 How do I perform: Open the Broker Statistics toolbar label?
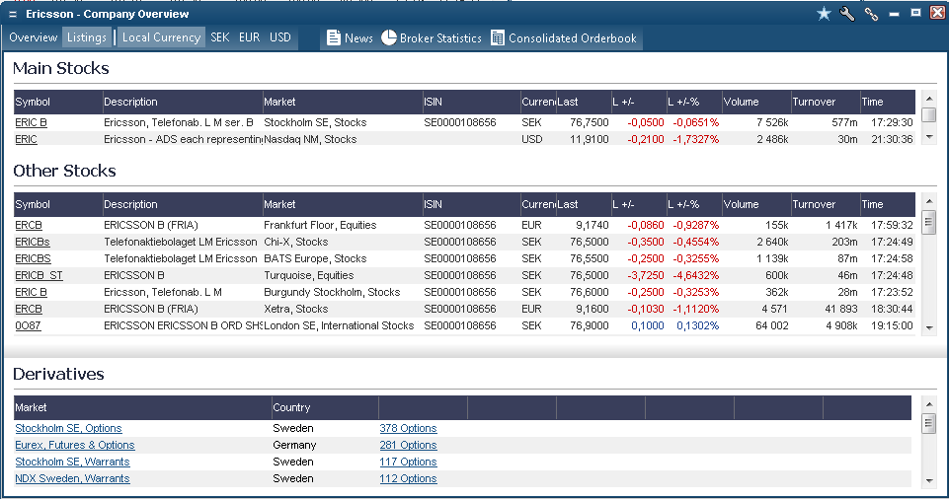440,38
